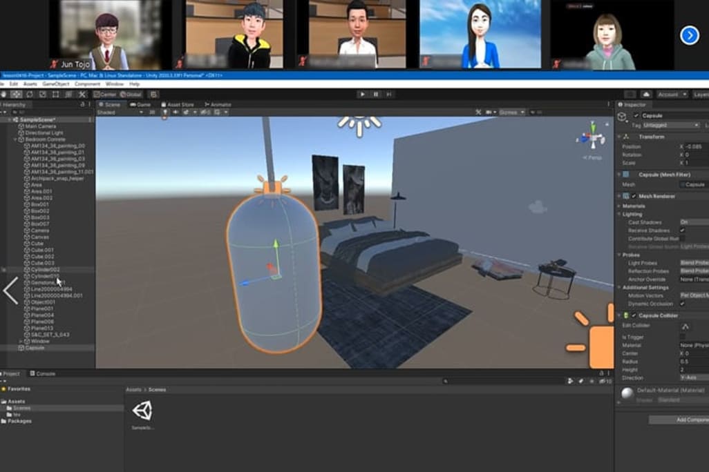The image size is (709, 472).
Task: Select Capsule in the Hierarchy list
Action: click(35, 348)
